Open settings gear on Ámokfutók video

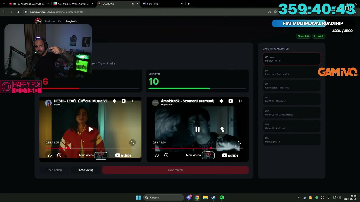click(240, 101)
